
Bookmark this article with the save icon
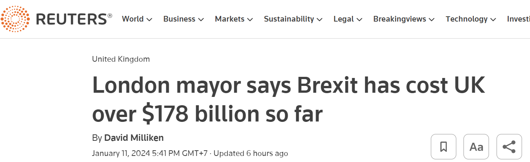[x=443, y=146]
